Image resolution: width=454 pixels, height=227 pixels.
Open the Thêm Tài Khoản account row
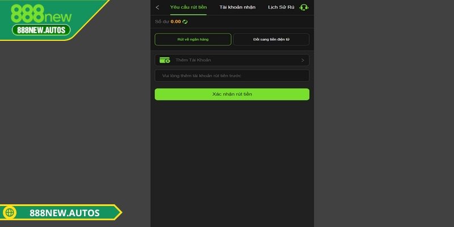(x=232, y=60)
